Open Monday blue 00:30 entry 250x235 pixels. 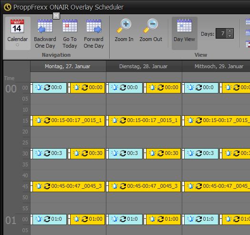tap(49, 153)
